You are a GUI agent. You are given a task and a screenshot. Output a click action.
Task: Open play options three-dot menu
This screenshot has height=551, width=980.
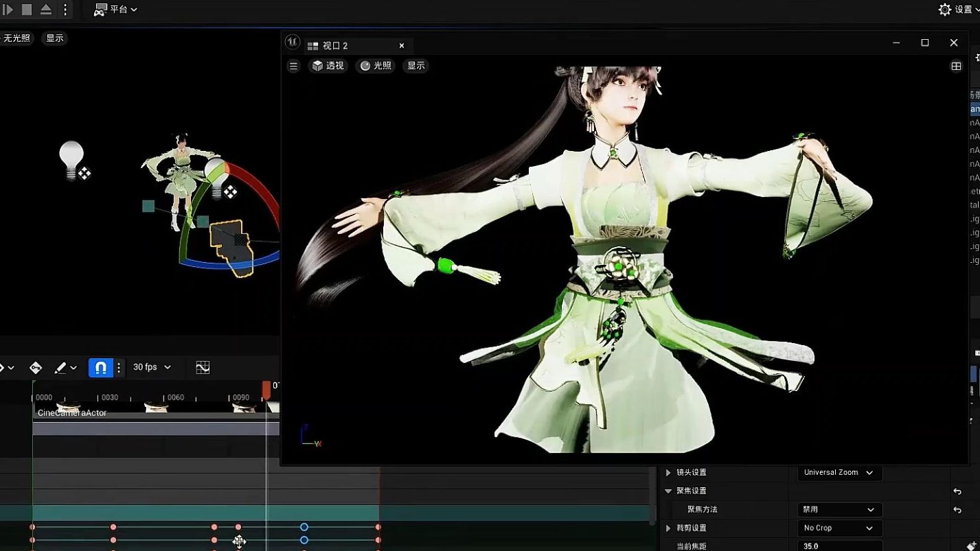(x=65, y=10)
